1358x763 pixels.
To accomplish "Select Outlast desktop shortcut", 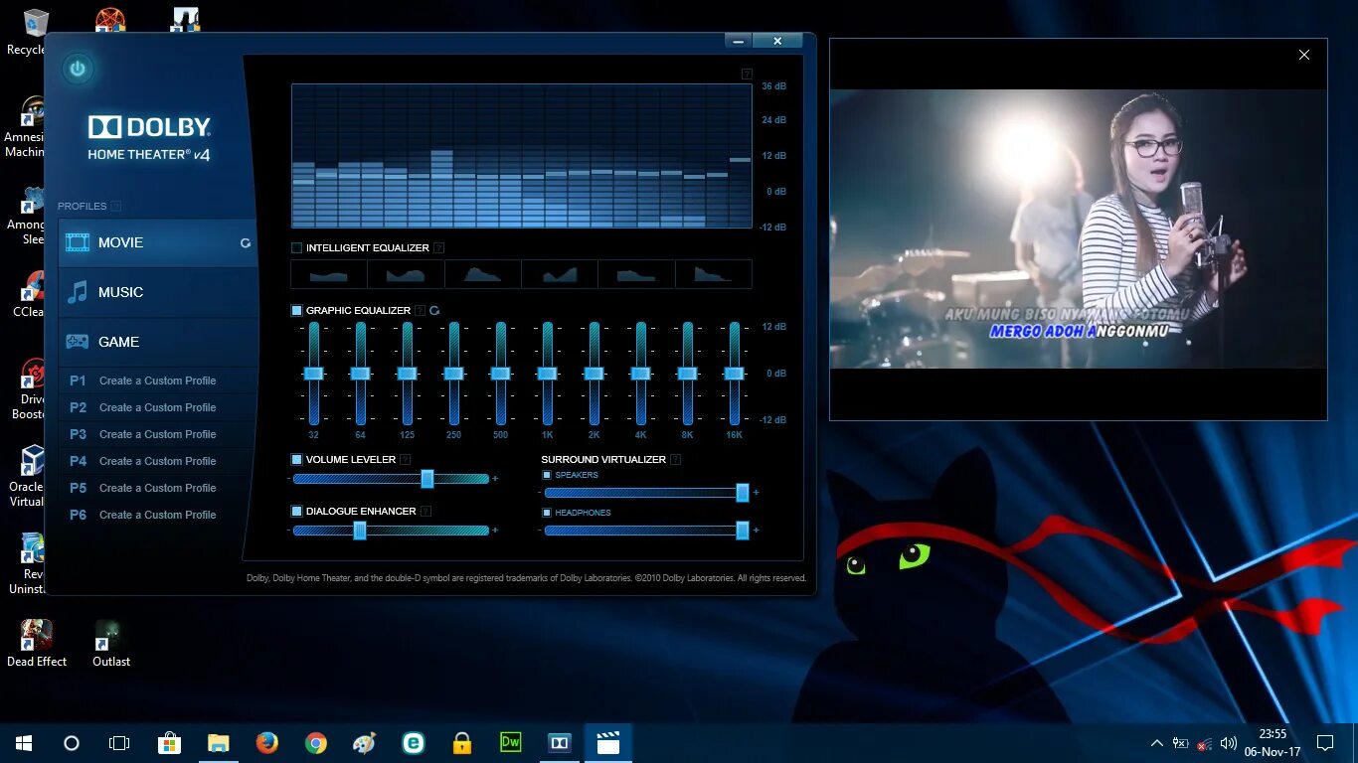I will point(111,644).
